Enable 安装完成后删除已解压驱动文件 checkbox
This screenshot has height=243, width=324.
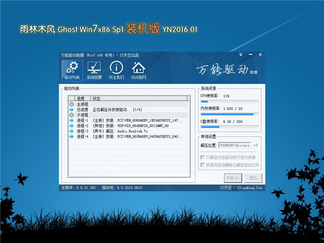click(x=202, y=165)
